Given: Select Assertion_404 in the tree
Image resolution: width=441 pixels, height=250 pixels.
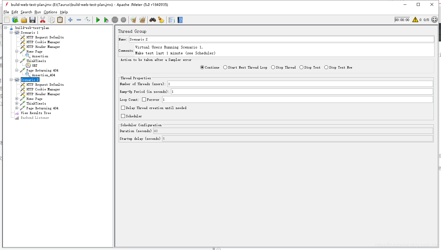Looking at the screenshot, I should 43,75.
